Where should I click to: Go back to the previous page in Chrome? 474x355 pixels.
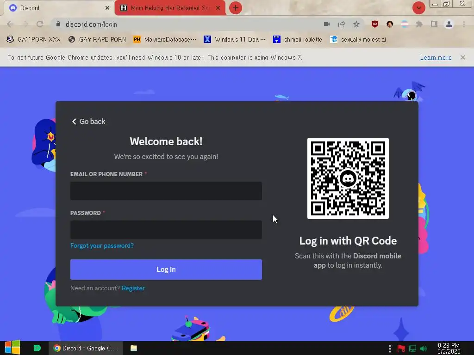tap(10, 24)
